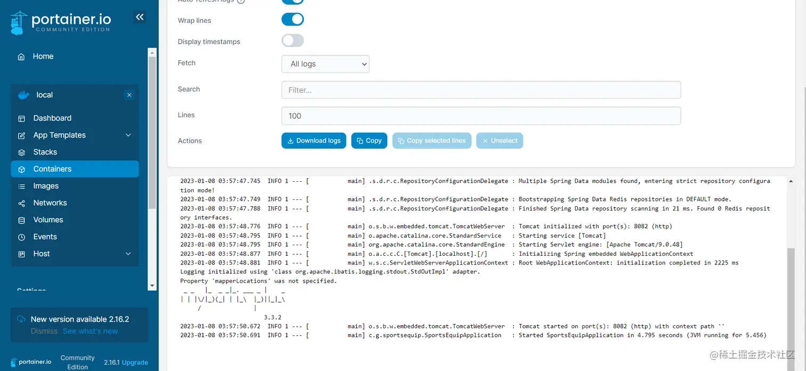Image resolution: width=806 pixels, height=371 pixels.
Task: Click the Host server icon
Action: click(x=22, y=254)
